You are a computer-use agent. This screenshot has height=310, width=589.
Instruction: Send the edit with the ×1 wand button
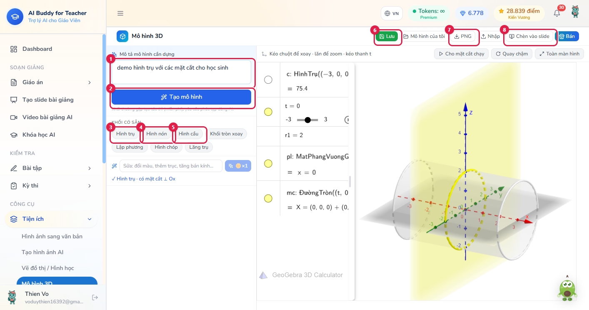click(x=238, y=166)
